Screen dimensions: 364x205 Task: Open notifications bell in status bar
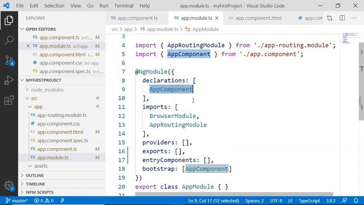(x=355, y=200)
